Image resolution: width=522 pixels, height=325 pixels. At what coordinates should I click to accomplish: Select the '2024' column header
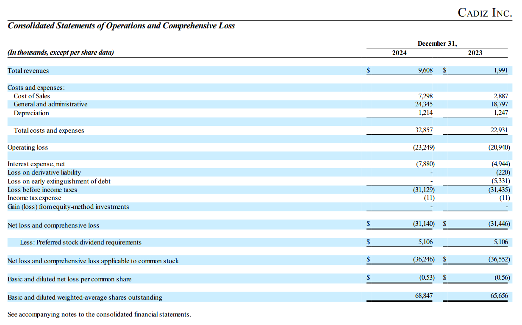[399, 53]
